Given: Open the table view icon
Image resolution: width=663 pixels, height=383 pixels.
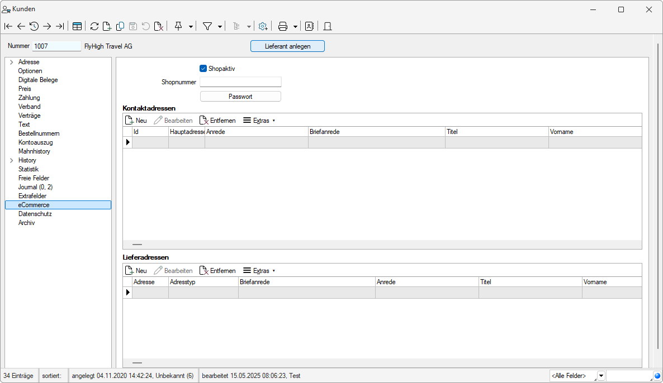Looking at the screenshot, I should [x=77, y=26].
